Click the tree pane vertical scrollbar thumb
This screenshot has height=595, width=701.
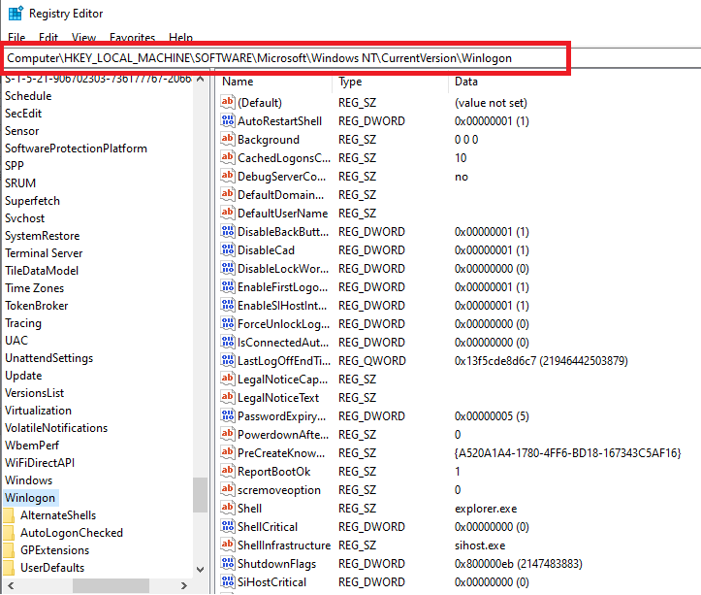pos(201,495)
